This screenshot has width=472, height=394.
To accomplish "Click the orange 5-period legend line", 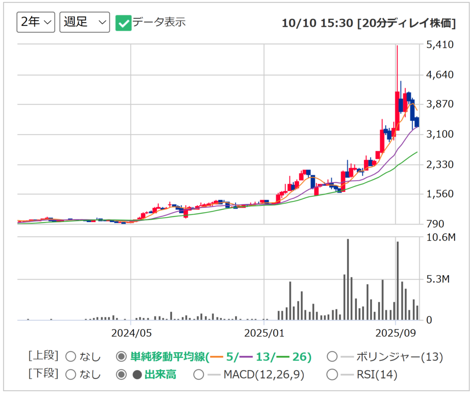I will 217,357.
